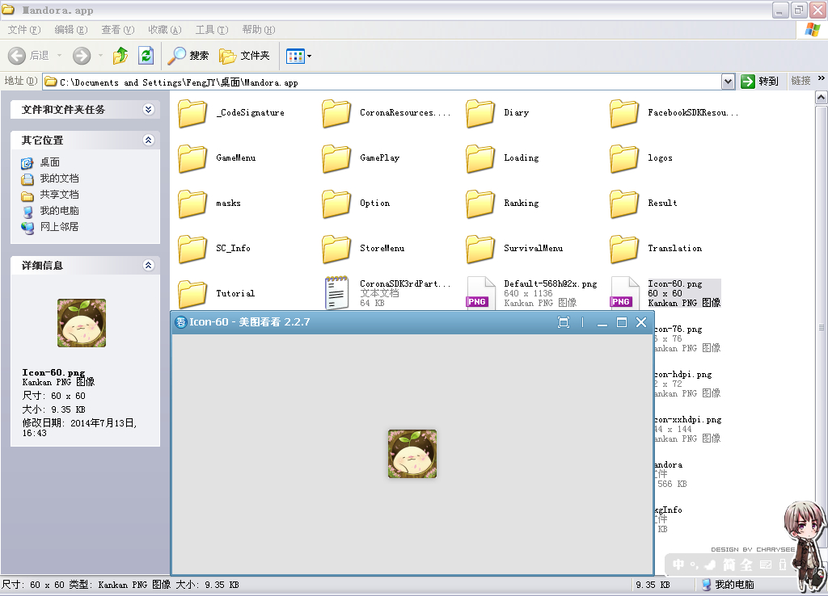828x596 pixels.
Task: Collapse the 其它位置 panel
Action: (x=149, y=140)
